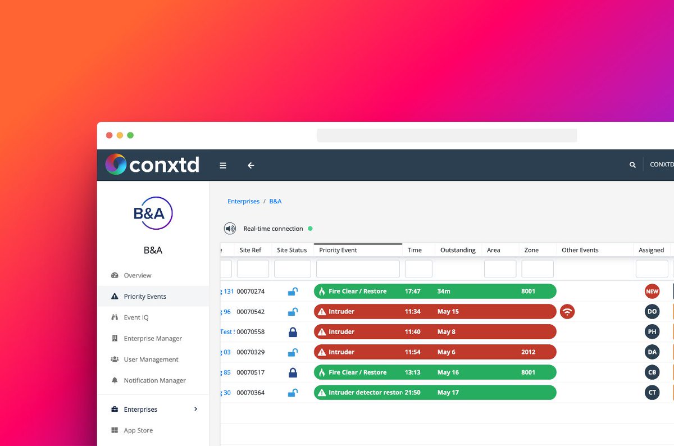
Task: Select the Enterprise Manager icon
Action: (x=115, y=338)
